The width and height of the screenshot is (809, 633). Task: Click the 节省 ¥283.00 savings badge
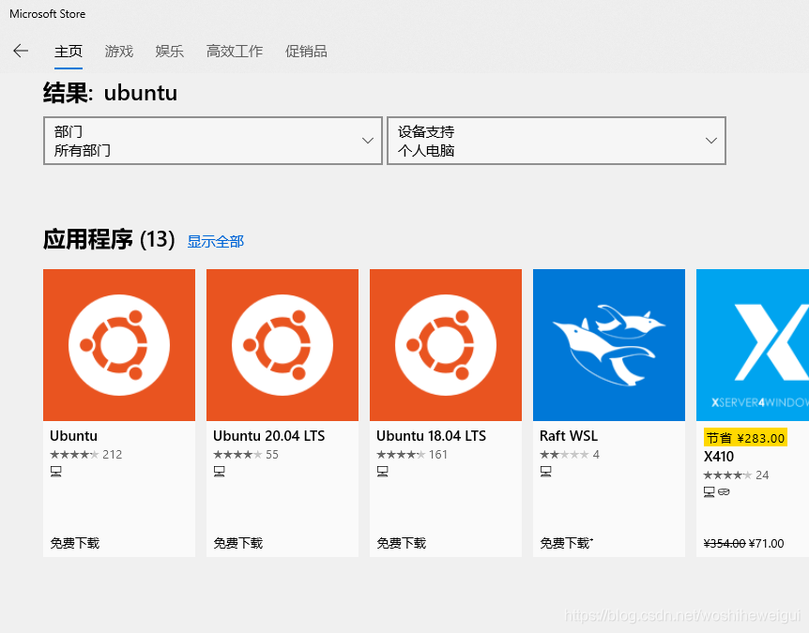(x=745, y=438)
